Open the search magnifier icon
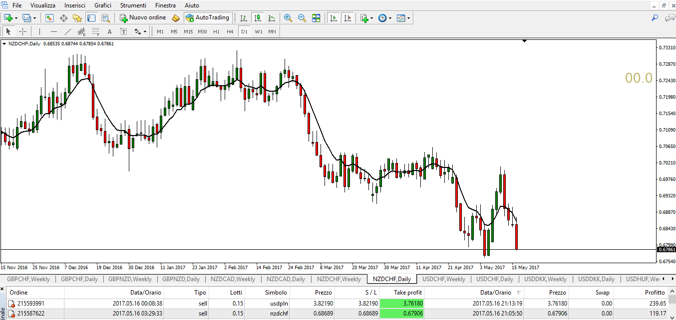Viewport: 676px width, 320px height. point(655,18)
